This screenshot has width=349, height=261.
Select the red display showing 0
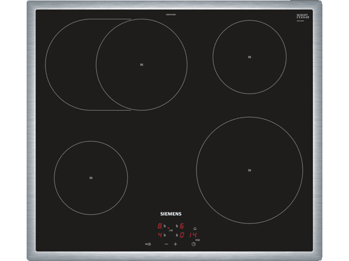(x=182, y=235)
